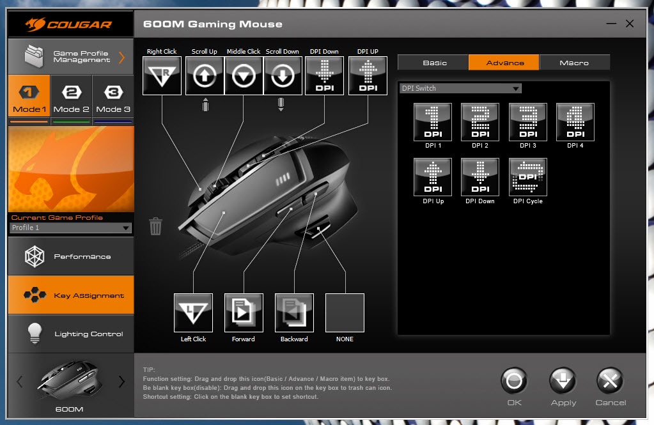Click the orange Cougar profile image

[x=71, y=169]
